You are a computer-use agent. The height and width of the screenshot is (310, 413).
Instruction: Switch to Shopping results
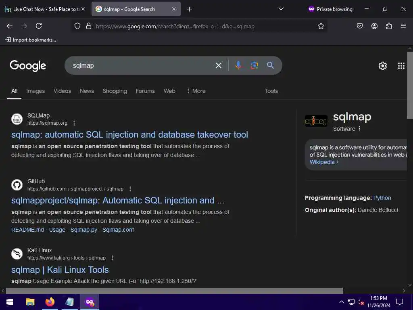115,91
